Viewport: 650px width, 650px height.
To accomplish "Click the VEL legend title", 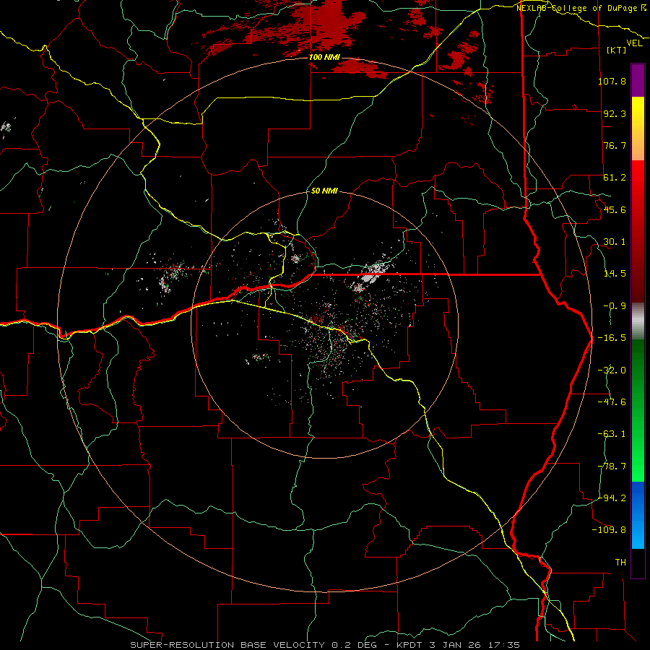I will [x=634, y=43].
